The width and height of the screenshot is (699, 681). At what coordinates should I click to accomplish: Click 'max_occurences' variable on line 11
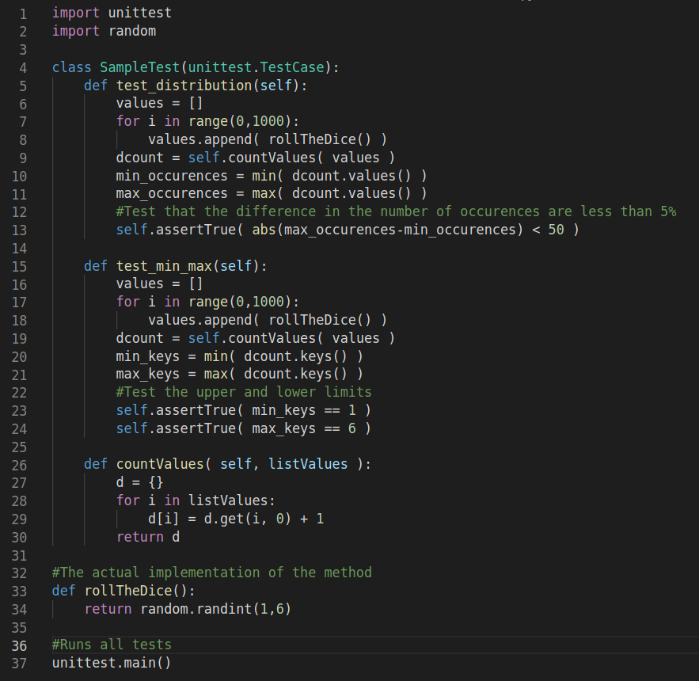[x=172, y=193]
